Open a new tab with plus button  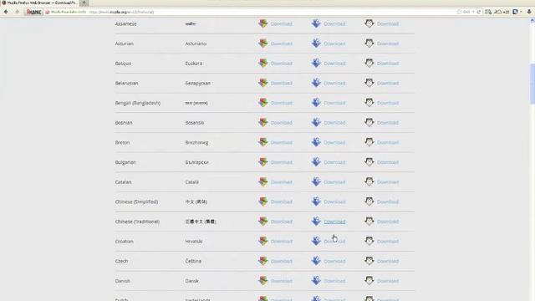(84, 3)
